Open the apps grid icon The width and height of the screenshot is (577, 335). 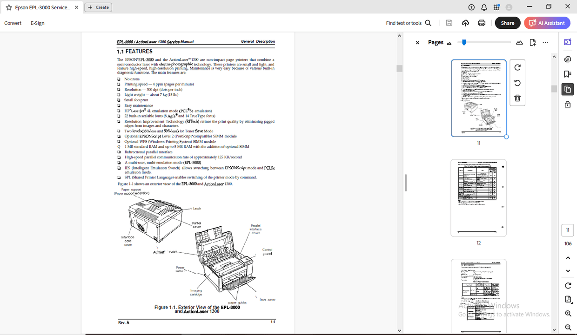tap(496, 7)
